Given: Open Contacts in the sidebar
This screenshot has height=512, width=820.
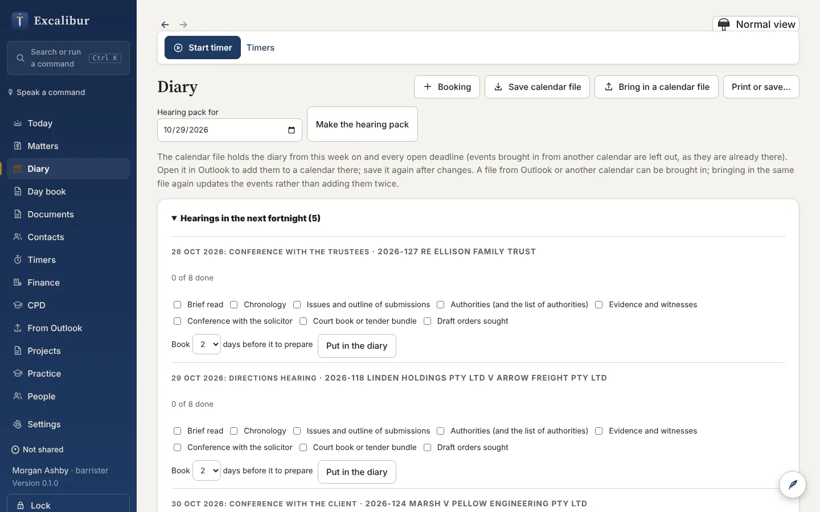Looking at the screenshot, I should pyautogui.click(x=68, y=237).
